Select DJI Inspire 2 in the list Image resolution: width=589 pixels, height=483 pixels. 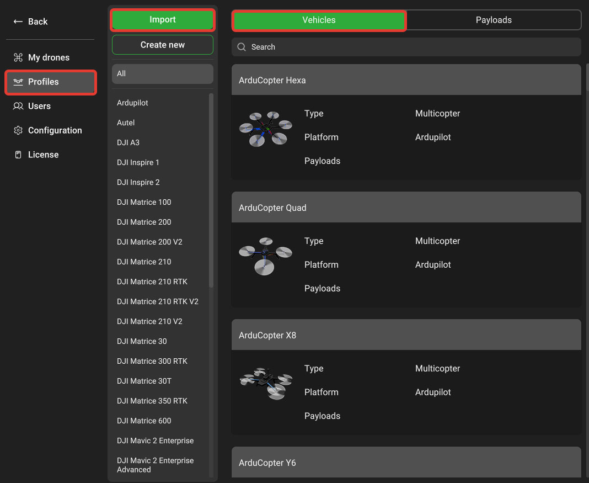138,182
